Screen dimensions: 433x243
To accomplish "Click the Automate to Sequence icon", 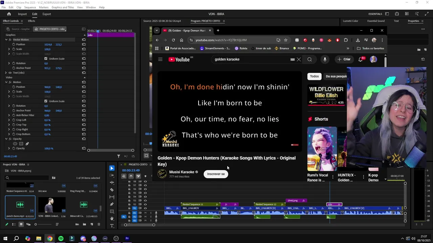I will [x=77, y=224].
